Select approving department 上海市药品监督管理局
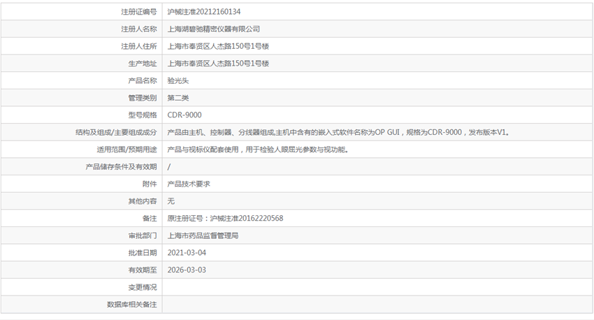 pyautogui.click(x=203, y=235)
